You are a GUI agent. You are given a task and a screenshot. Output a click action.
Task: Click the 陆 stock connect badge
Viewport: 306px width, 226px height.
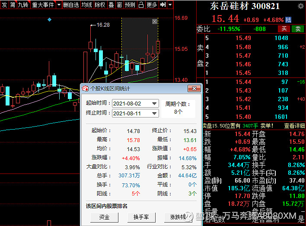tap(288, 20)
